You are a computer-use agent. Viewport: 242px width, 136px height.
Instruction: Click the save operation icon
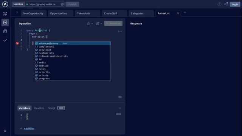[x=98, y=23]
